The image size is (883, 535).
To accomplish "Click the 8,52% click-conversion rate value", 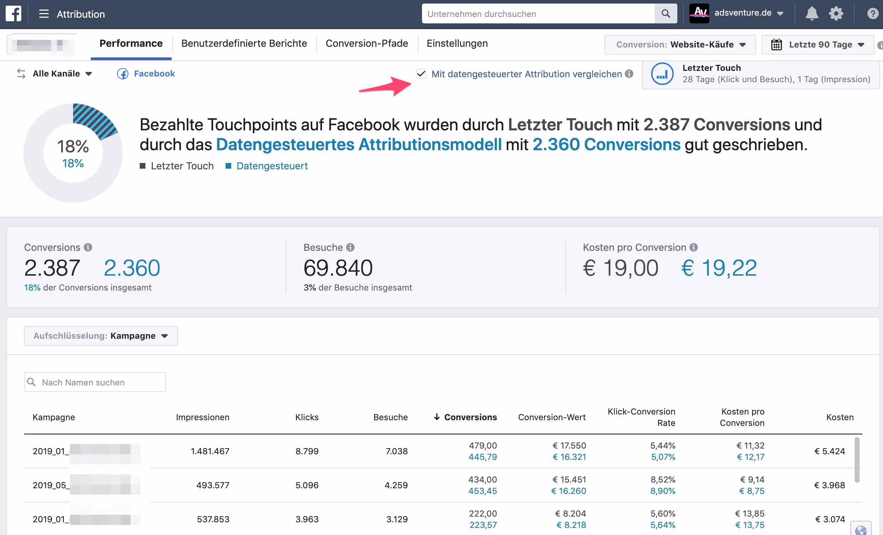I will pyautogui.click(x=663, y=479).
